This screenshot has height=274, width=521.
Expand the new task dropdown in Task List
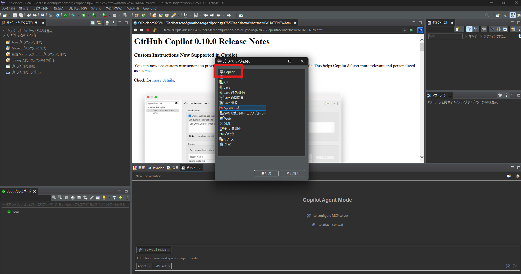(462, 29)
